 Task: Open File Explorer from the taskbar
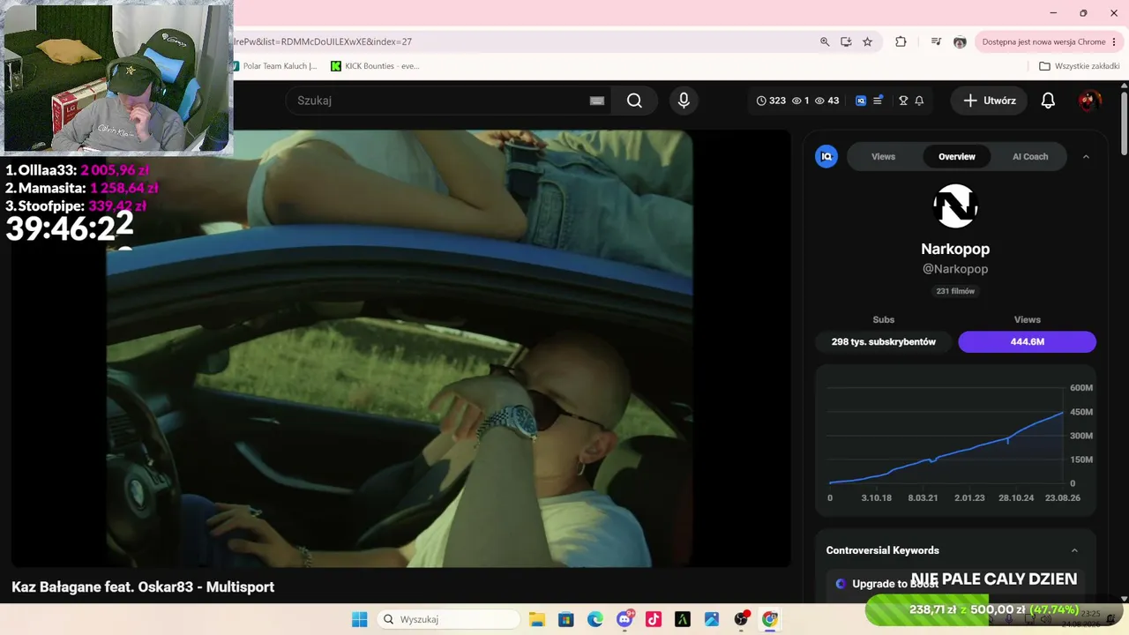click(536, 619)
